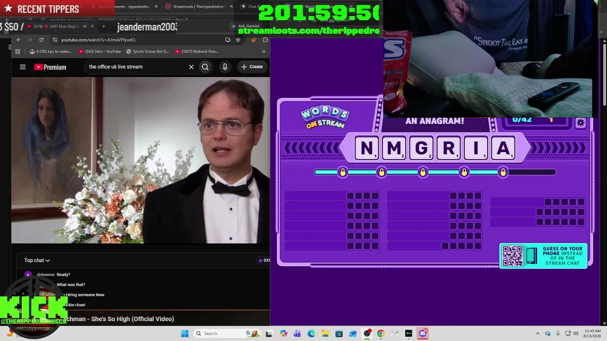Clear the YouTube search box text
This screenshot has width=607, height=341.
[x=191, y=67]
